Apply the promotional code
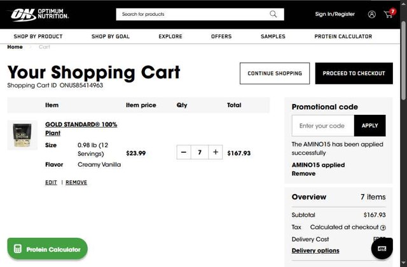The image size is (407, 267). (369, 126)
